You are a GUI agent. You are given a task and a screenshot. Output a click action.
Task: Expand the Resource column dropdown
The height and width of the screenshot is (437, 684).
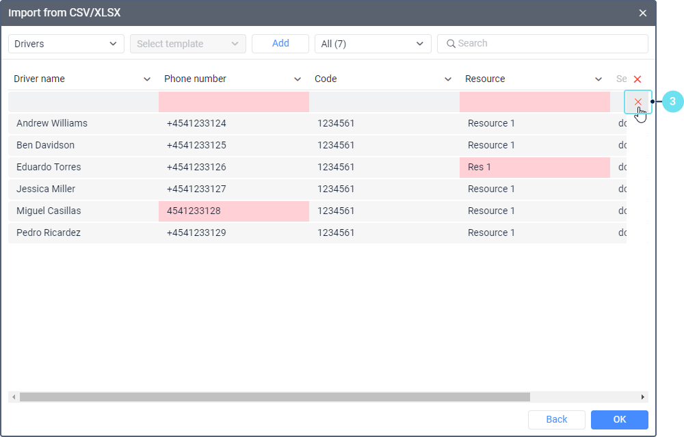(598, 79)
